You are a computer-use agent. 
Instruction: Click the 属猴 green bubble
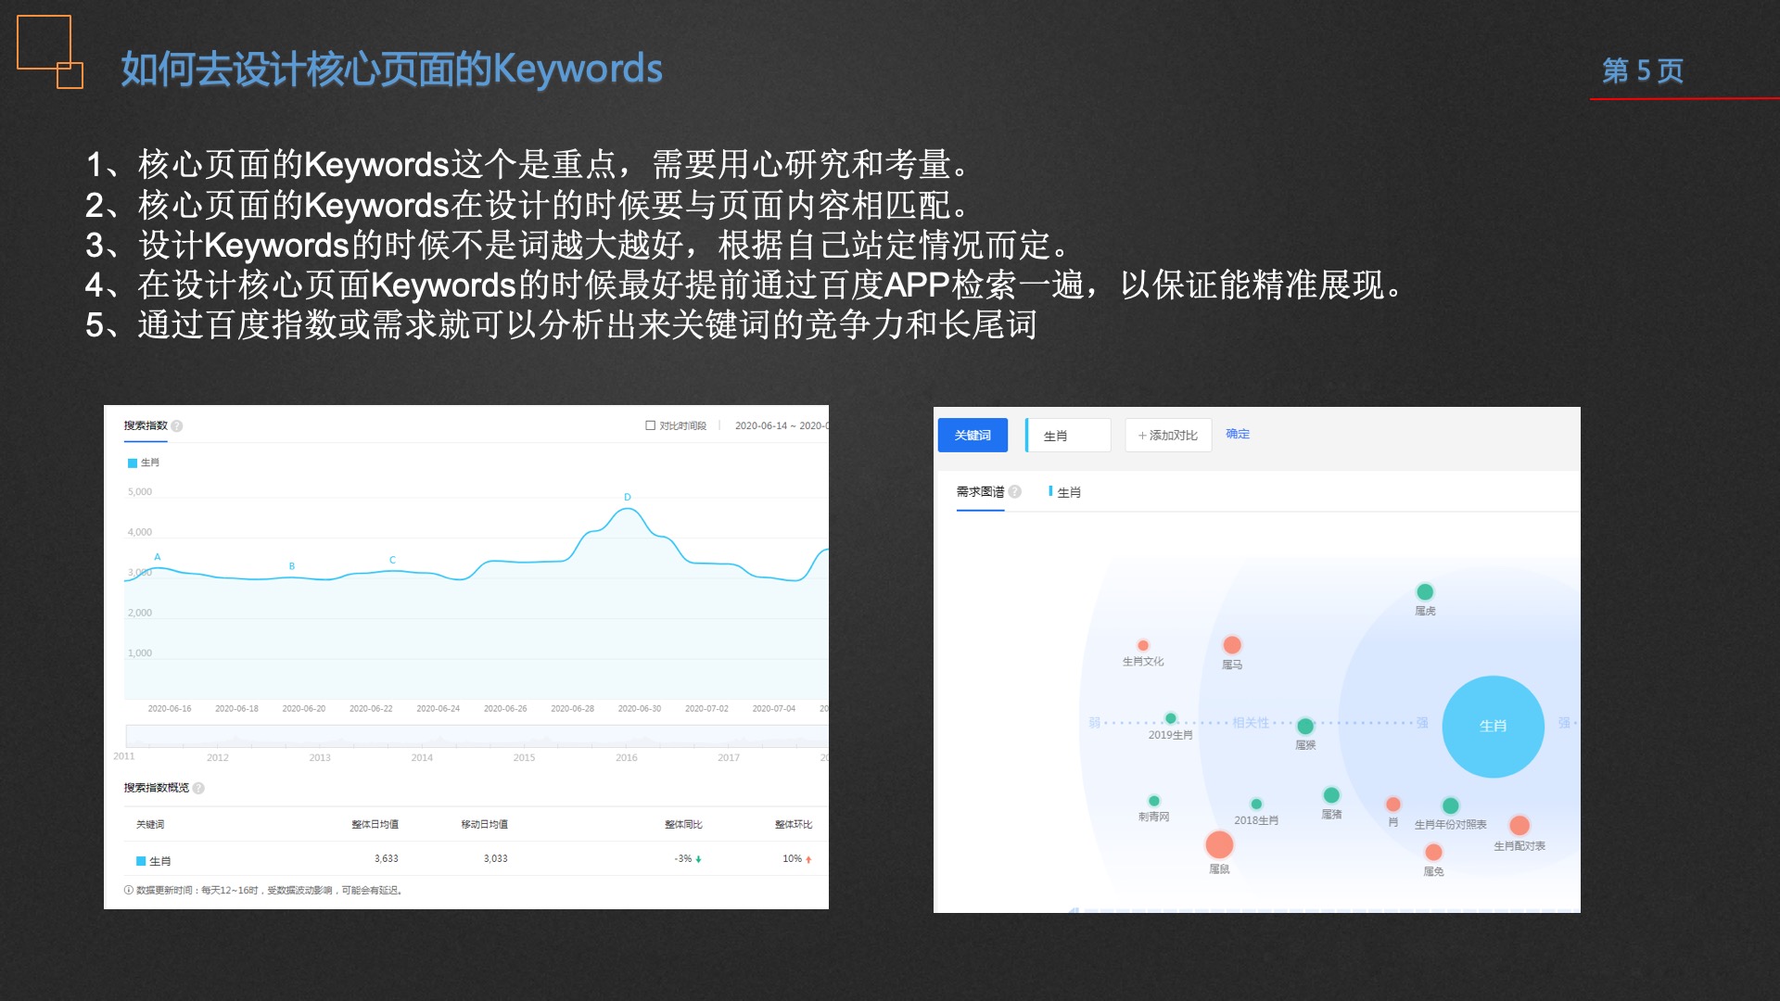(1305, 726)
